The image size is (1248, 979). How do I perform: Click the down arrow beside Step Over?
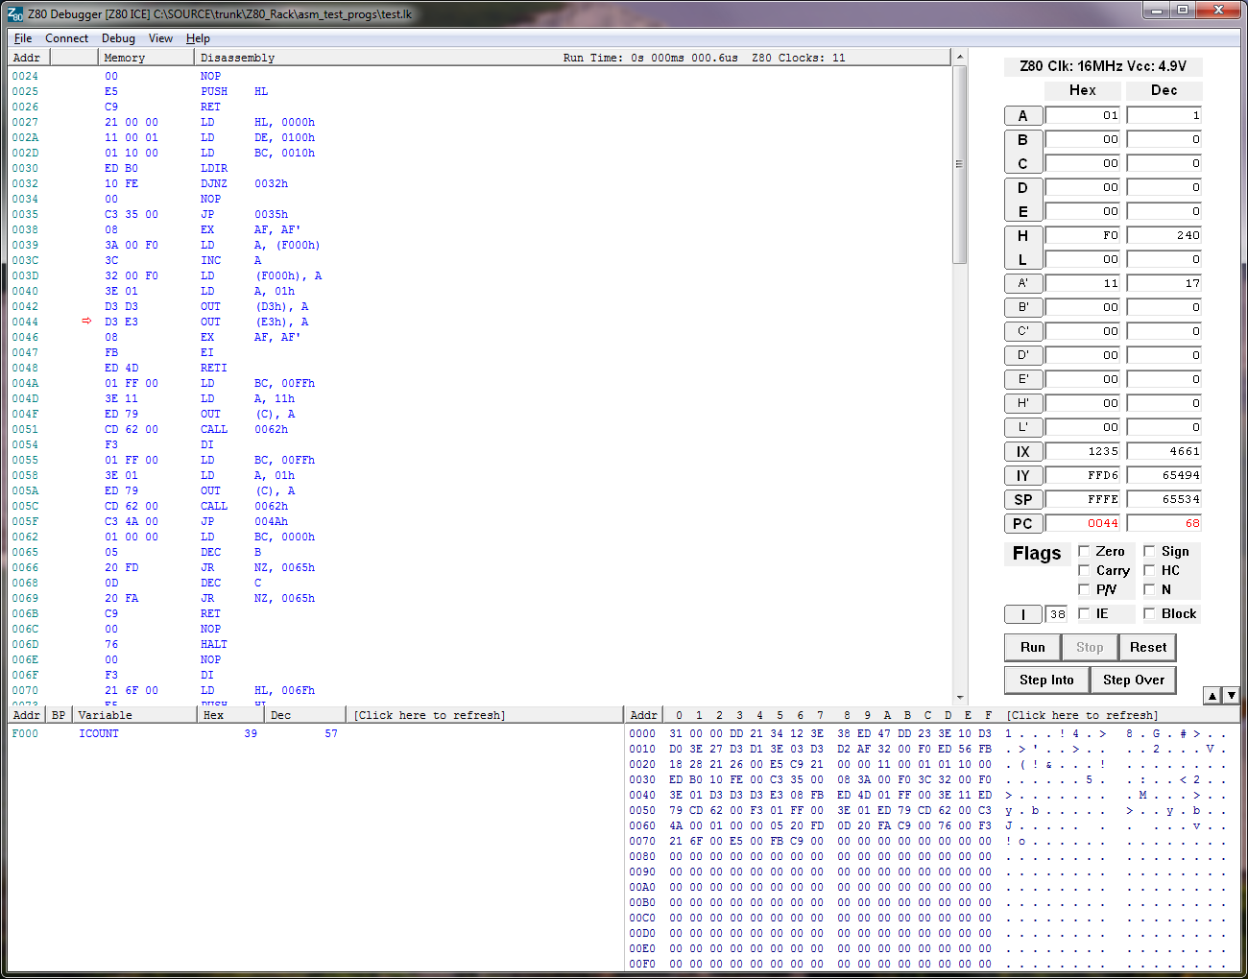(1231, 696)
